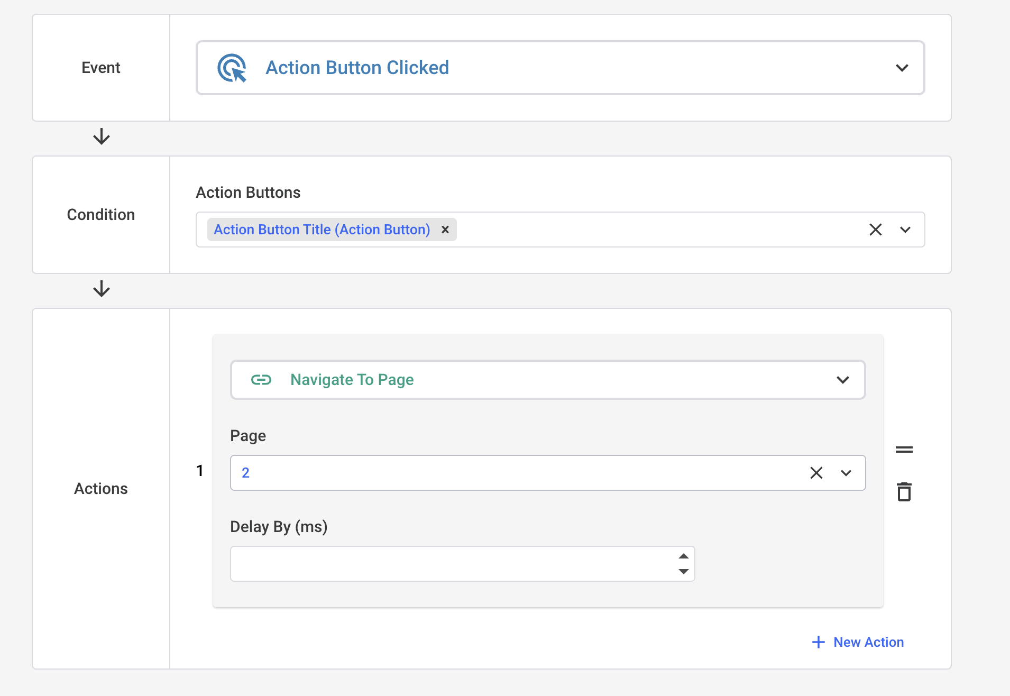
Task: Click the Page field label
Action: coord(248,436)
